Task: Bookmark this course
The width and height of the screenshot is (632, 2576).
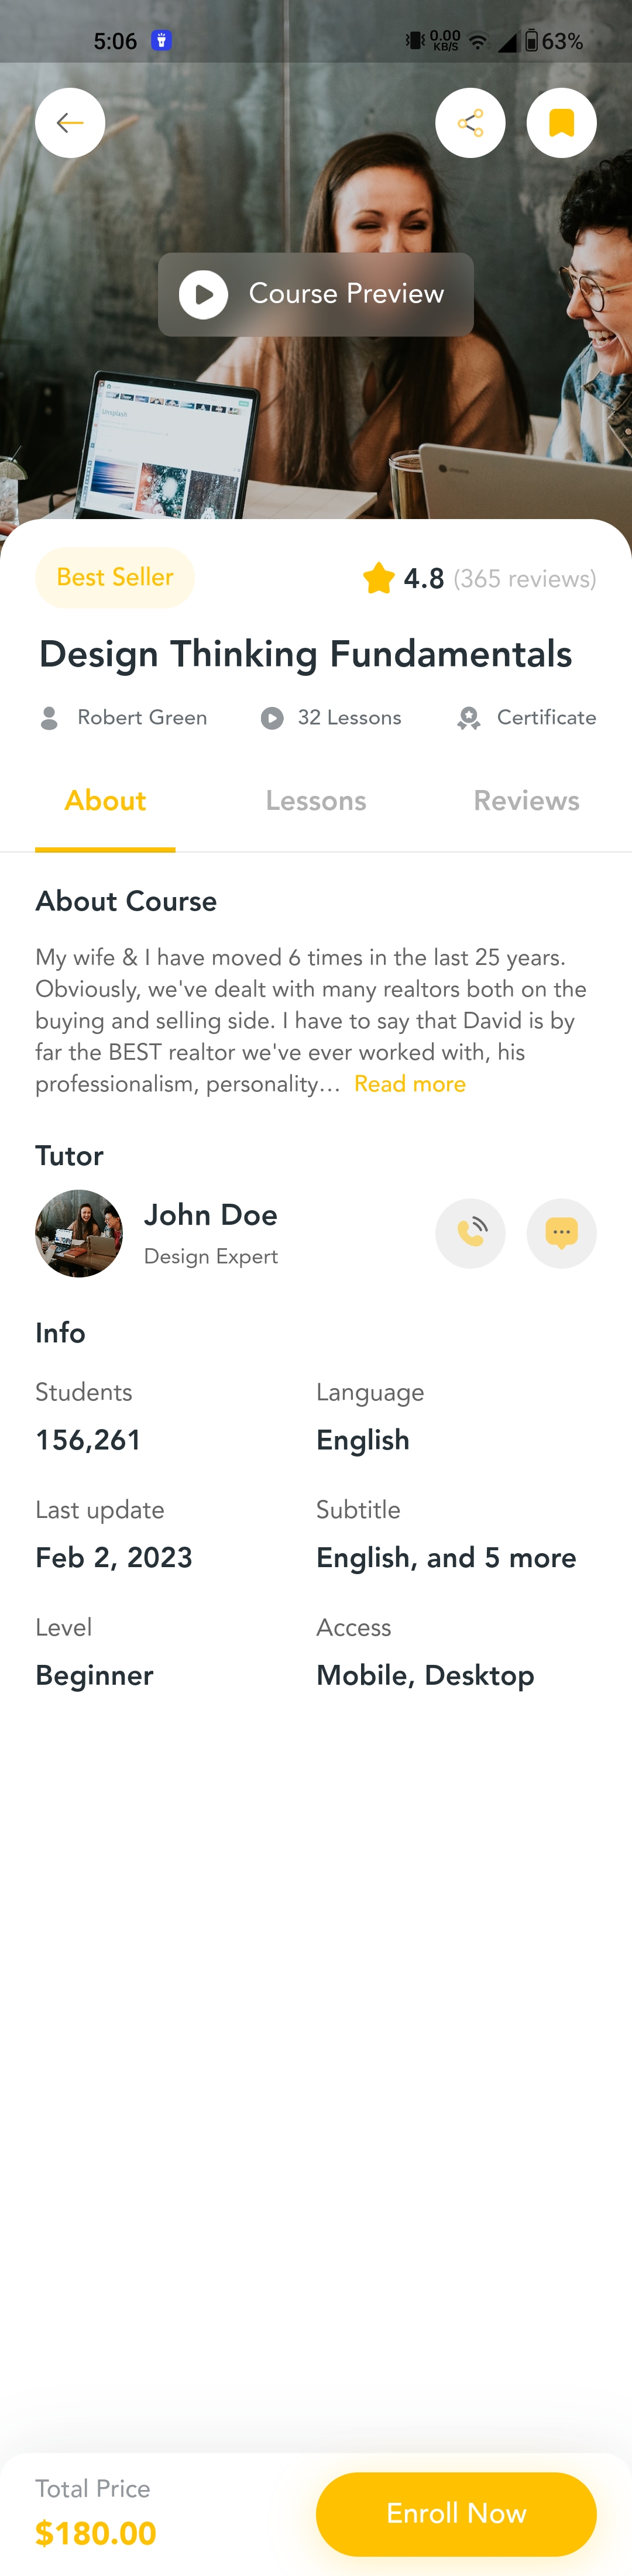Action: point(561,122)
